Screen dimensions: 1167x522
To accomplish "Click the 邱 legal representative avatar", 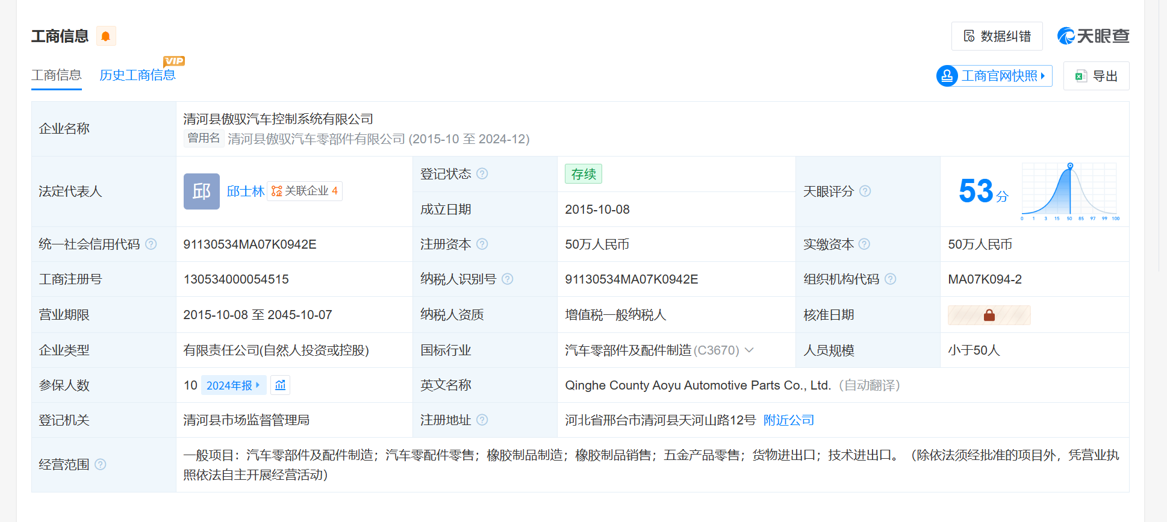I will (x=201, y=191).
